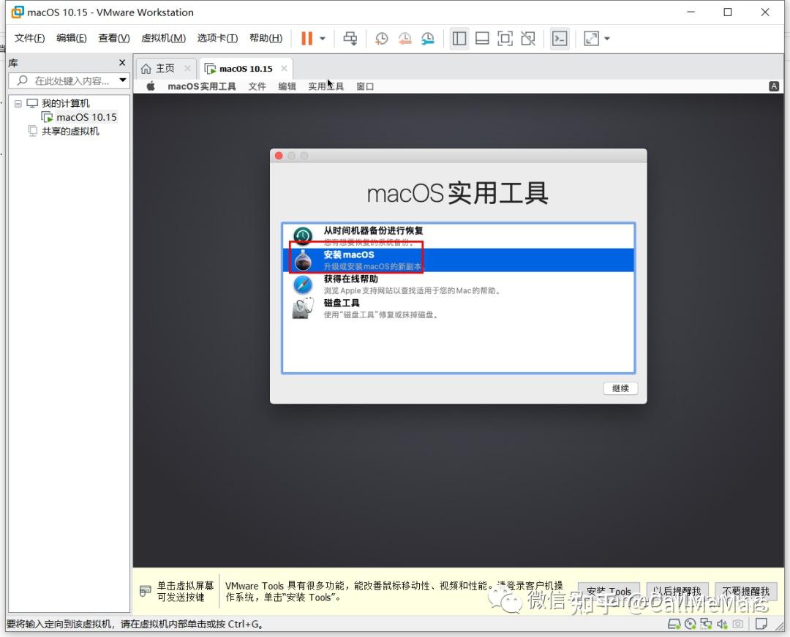
Task: Select 从时间机器备份进行恢复 option
Action: [459, 235]
